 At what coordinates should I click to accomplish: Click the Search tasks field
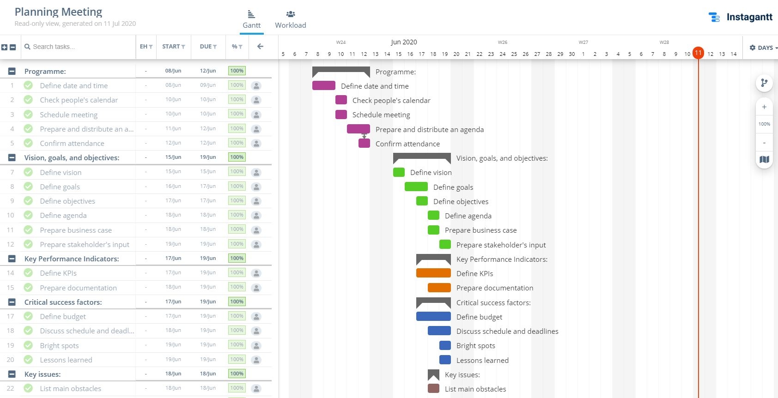(79, 47)
